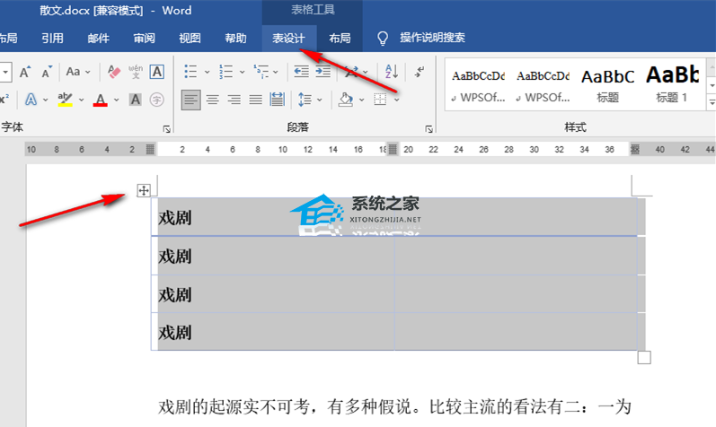Click the 操作说明搜索 search box
Image resolution: width=716 pixels, height=427 pixels.
pos(432,38)
